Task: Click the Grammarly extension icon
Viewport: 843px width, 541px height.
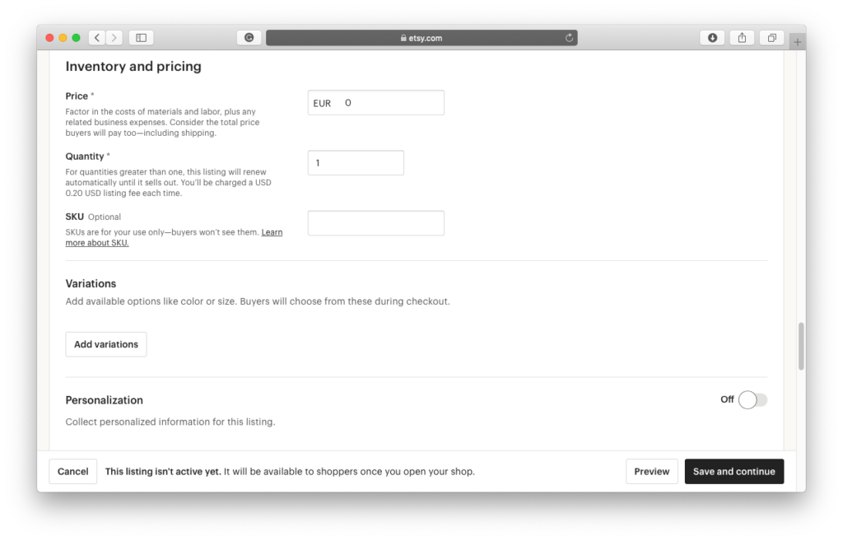Action: coord(249,38)
